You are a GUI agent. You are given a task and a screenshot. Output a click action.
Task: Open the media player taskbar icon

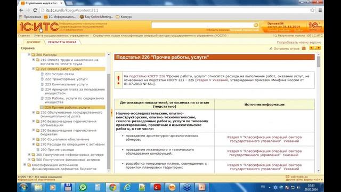tap(52, 187)
